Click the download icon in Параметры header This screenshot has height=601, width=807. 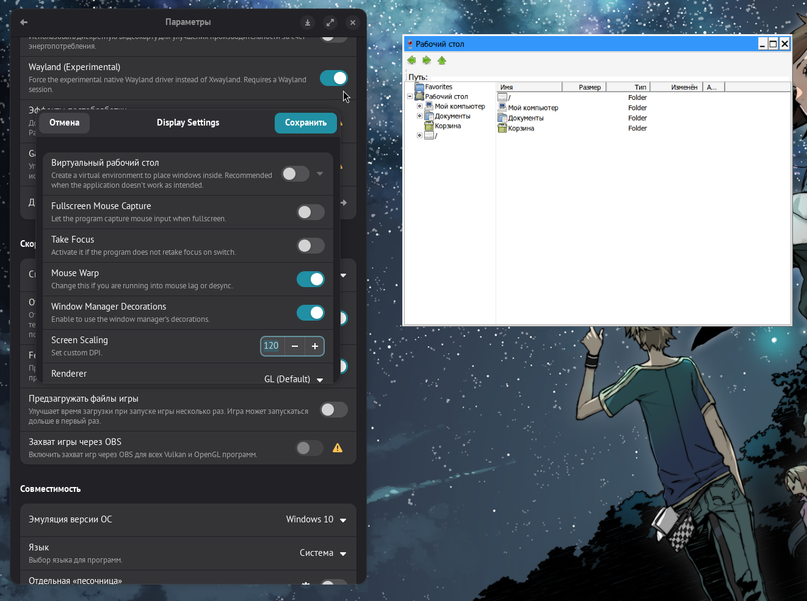click(308, 23)
